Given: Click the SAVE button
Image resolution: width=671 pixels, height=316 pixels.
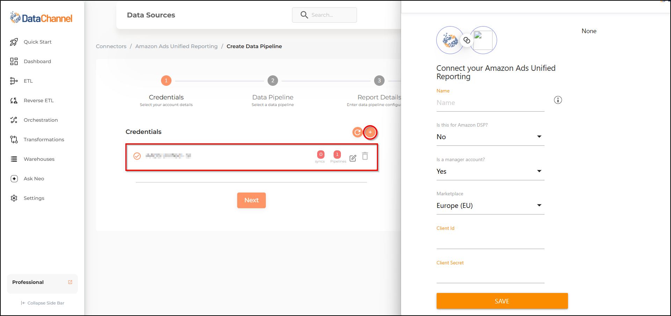Looking at the screenshot, I should (x=502, y=301).
